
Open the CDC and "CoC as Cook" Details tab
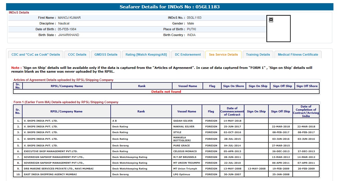click(36, 54)
